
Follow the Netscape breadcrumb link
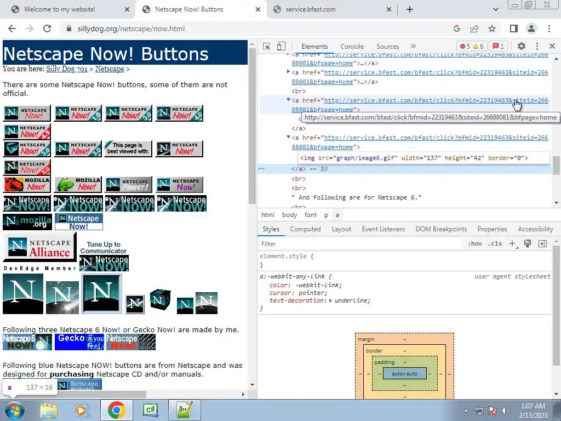tap(110, 69)
